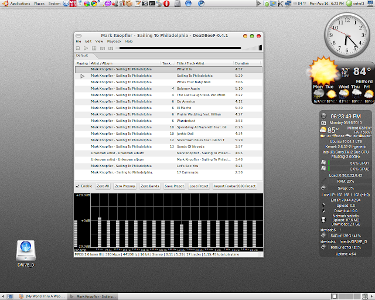
Task: Select the track What It Is
Action: (x=169, y=69)
